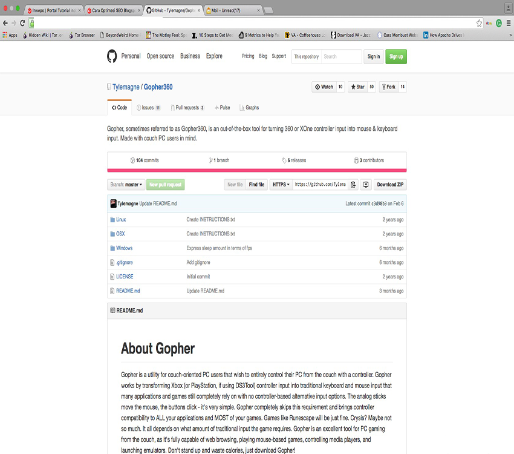Click the clone in Desktop icon
Screen dimensions: 514x454
pyautogui.click(x=366, y=185)
